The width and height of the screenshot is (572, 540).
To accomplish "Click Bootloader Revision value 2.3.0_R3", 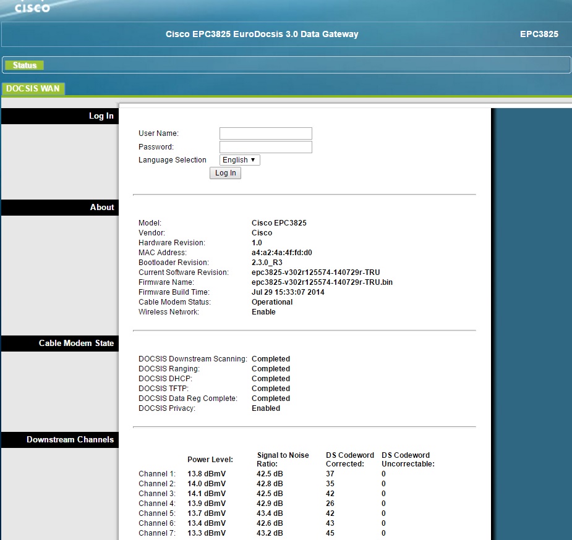I will click(267, 263).
